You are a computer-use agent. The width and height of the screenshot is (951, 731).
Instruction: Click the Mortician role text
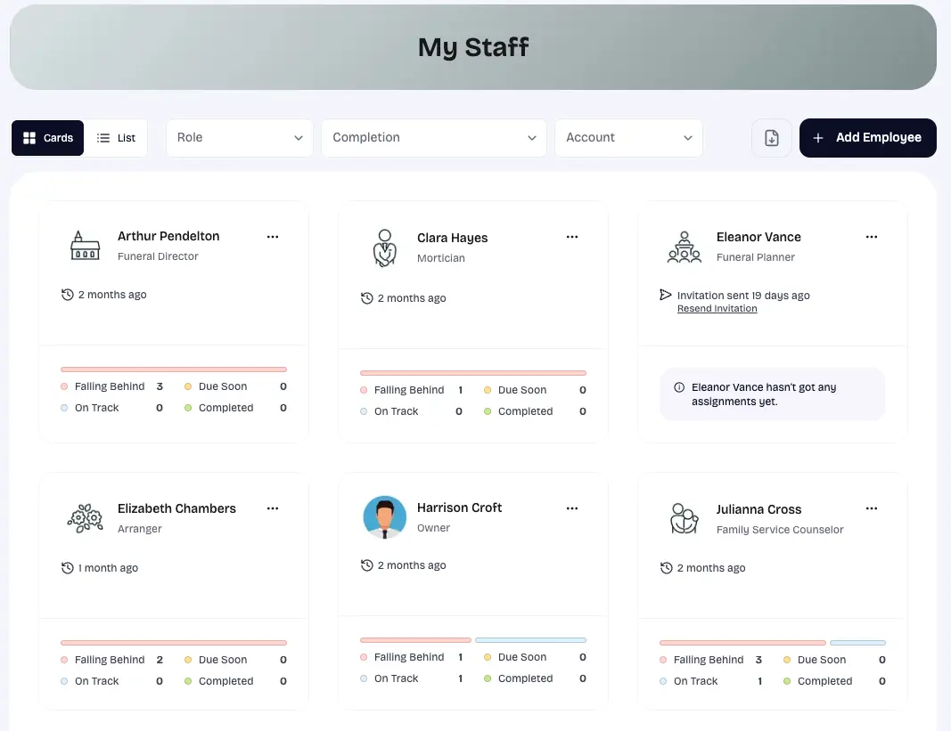pos(441,258)
